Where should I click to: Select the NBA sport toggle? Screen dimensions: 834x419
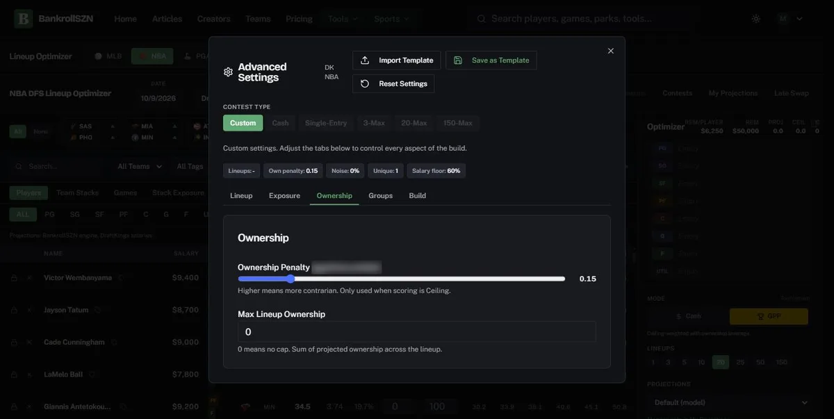point(152,56)
